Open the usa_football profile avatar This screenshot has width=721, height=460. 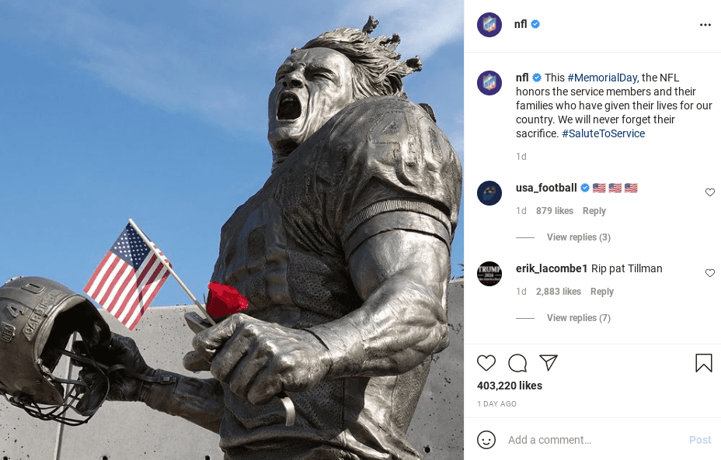[x=489, y=193]
